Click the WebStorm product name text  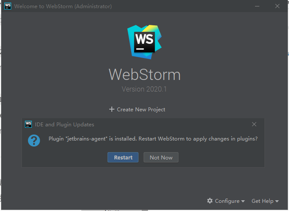point(144,74)
